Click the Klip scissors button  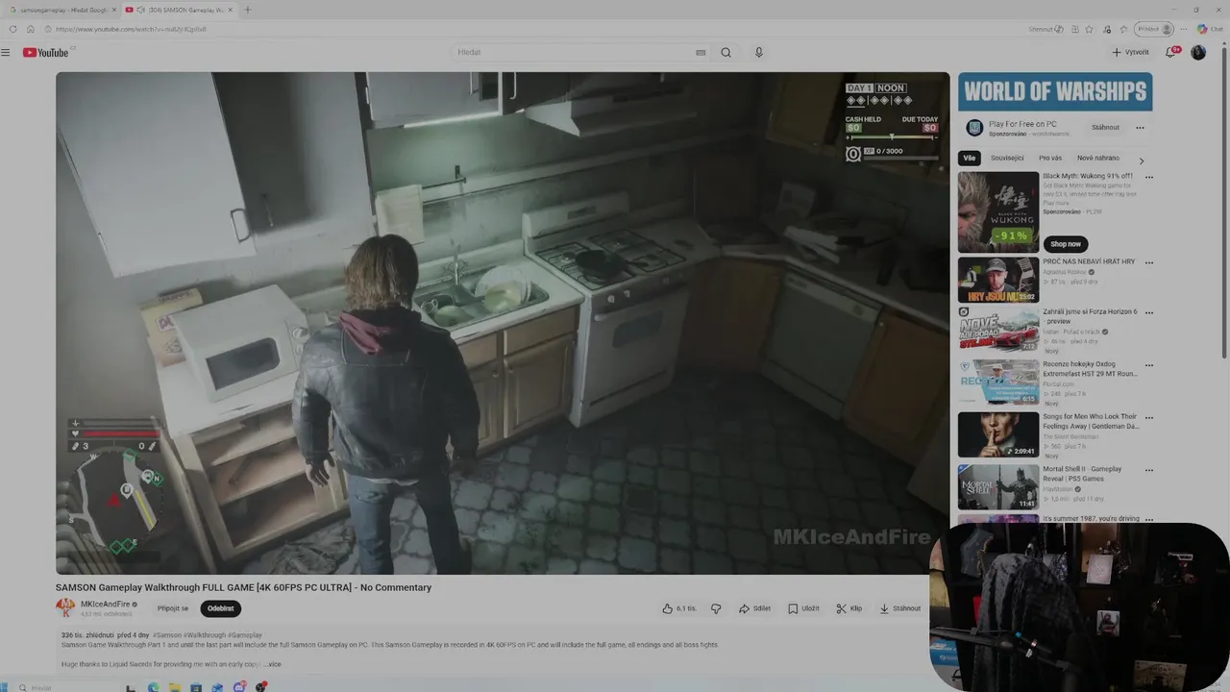point(849,608)
